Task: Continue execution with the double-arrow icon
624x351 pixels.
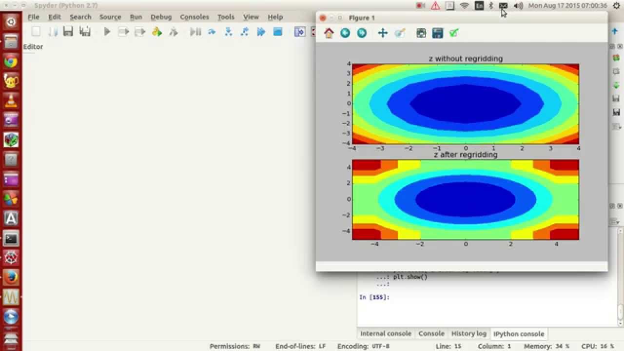Action: 261,32
